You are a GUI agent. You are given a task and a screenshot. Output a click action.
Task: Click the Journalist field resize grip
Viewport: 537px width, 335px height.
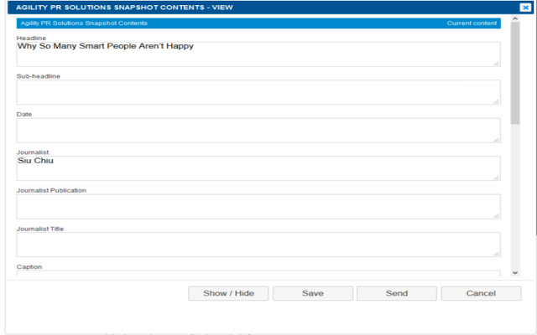[496, 178]
